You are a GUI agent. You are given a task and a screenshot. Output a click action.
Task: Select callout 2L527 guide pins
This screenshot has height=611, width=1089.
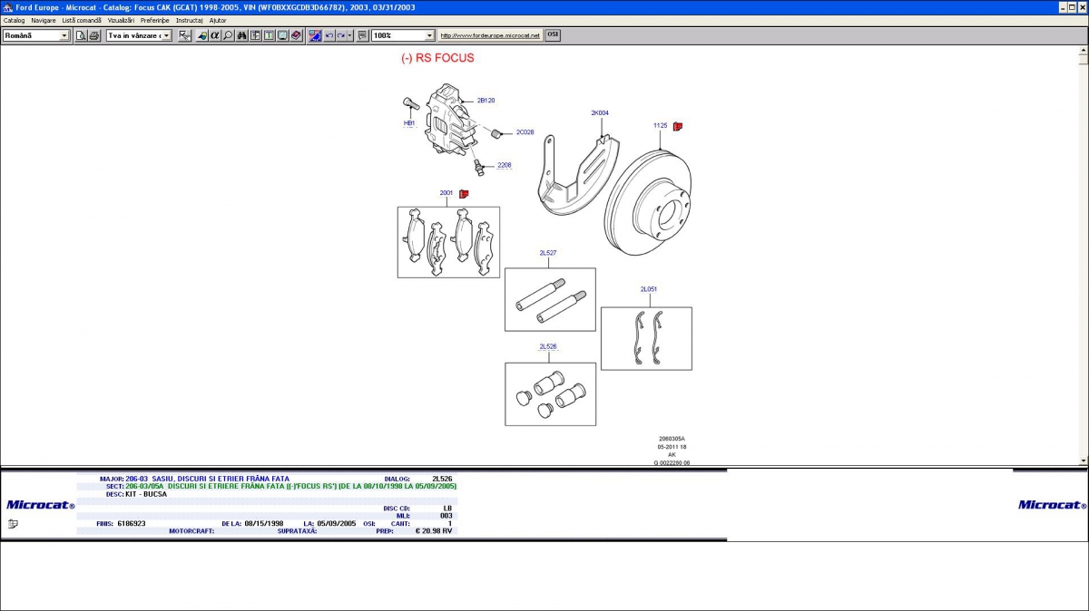click(x=548, y=253)
